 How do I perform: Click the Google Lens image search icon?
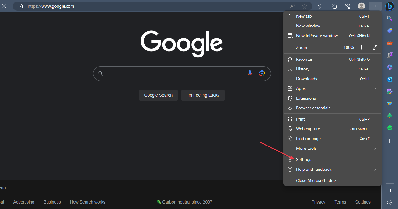[262, 73]
